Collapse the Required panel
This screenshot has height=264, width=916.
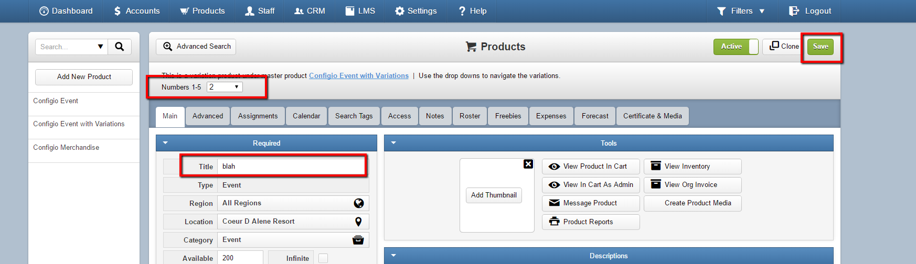165,143
